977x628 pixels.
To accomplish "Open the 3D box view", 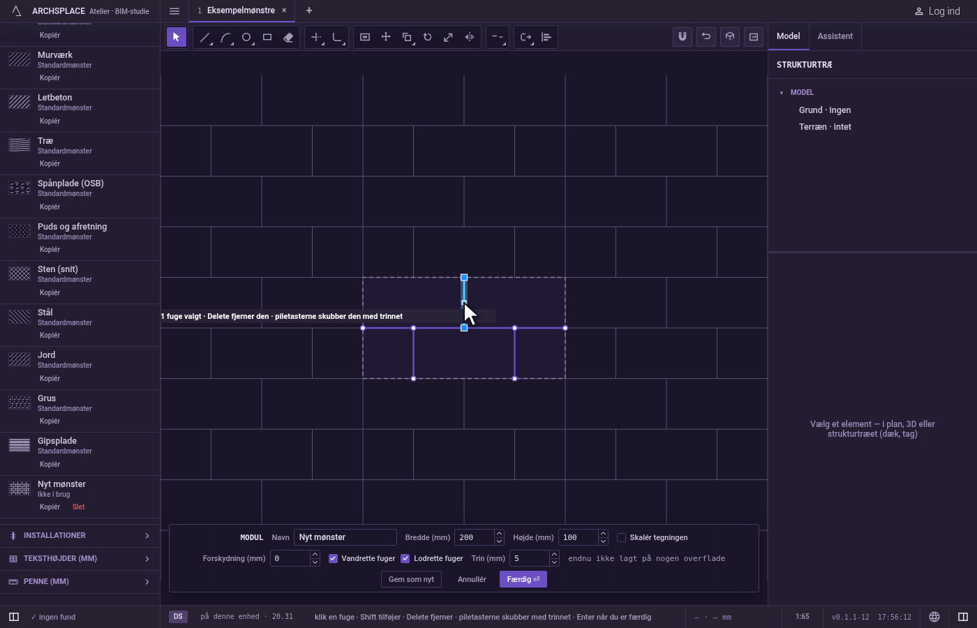I will (730, 37).
